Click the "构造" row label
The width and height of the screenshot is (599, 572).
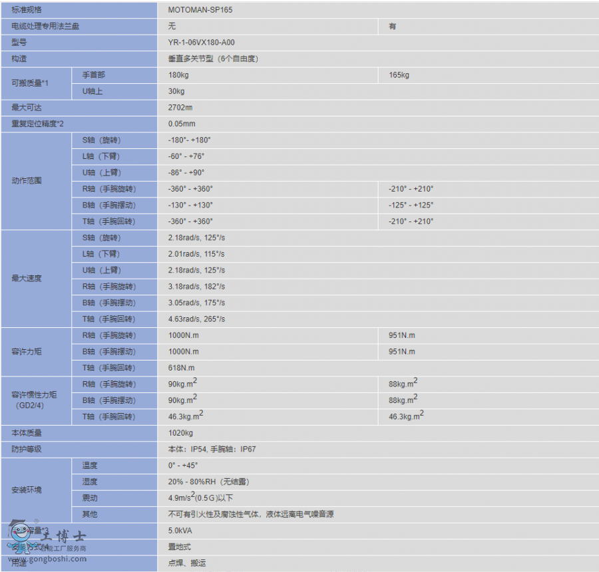19,59
